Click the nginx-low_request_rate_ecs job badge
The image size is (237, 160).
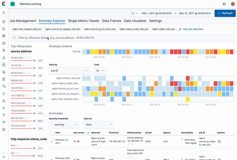coord(27,29)
